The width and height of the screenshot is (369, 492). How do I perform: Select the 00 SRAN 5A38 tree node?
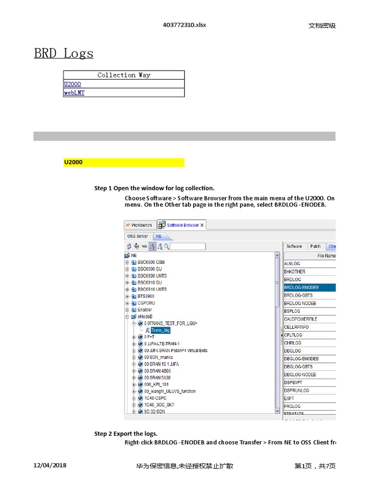158,378
